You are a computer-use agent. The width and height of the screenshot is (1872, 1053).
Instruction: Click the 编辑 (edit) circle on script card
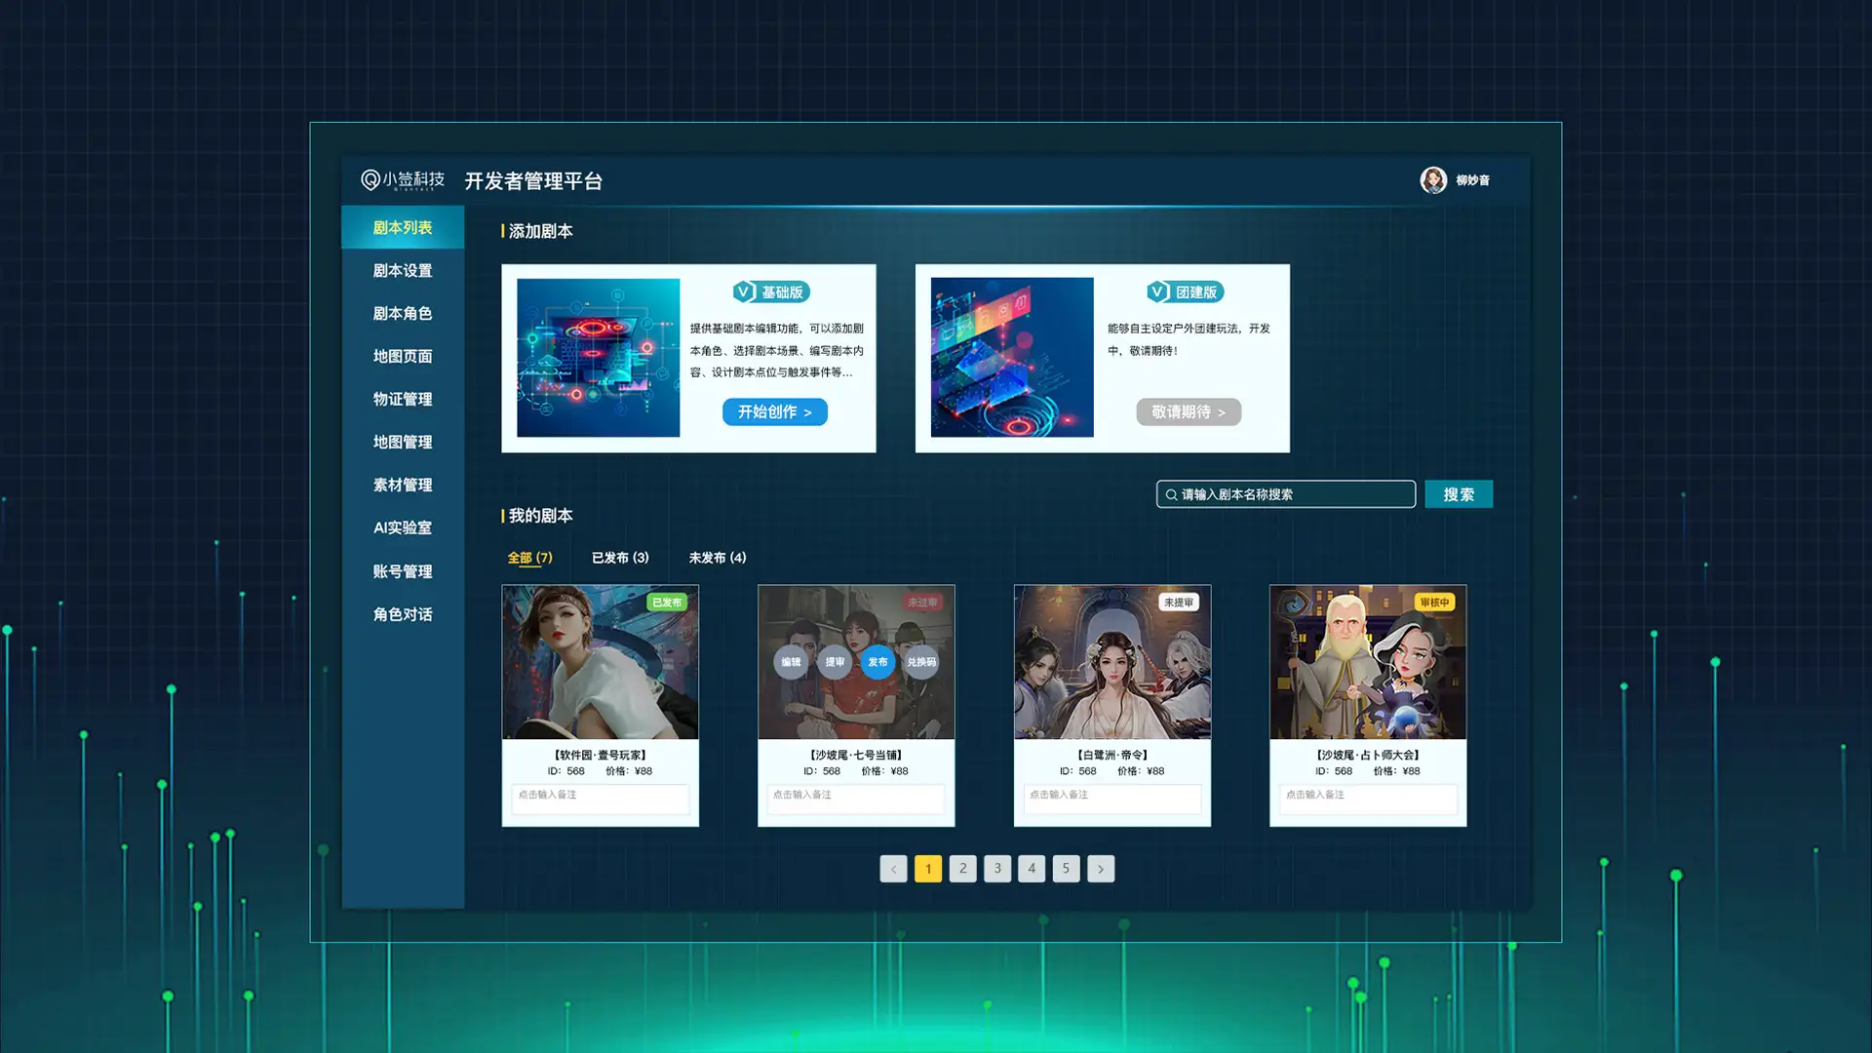(791, 662)
